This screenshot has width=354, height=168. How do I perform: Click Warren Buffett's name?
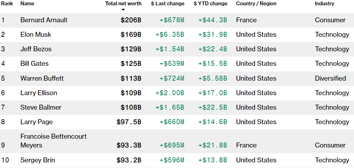[x=42, y=78]
